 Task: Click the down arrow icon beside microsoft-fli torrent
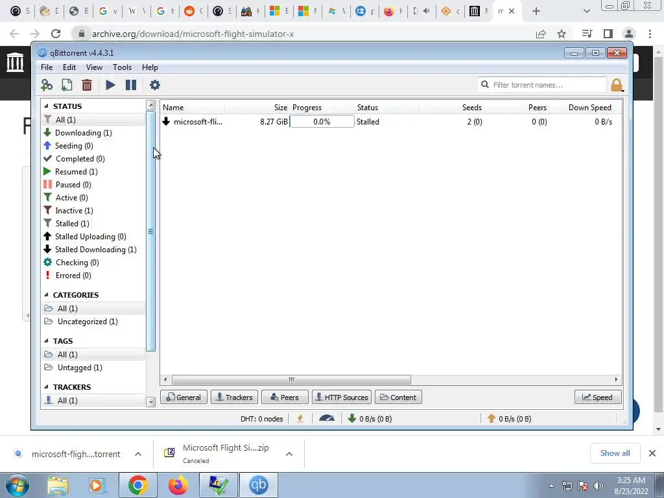[166, 121]
